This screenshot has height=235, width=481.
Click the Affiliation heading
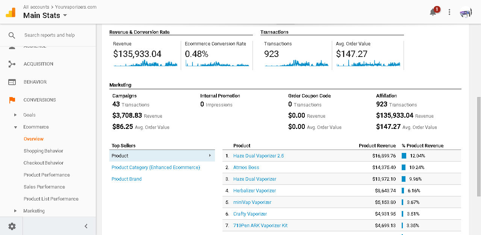point(386,96)
